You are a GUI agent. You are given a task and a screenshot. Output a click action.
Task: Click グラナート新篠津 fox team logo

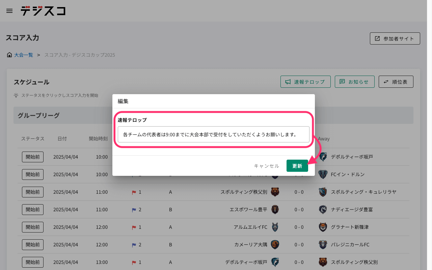coord(323,227)
